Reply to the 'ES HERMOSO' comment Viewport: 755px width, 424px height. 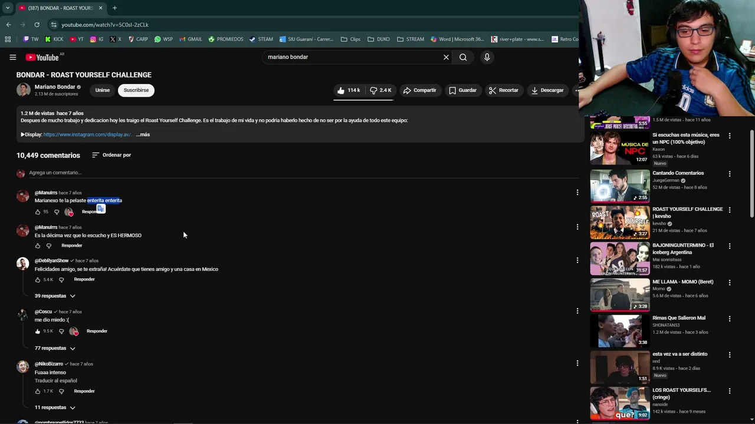(x=71, y=246)
